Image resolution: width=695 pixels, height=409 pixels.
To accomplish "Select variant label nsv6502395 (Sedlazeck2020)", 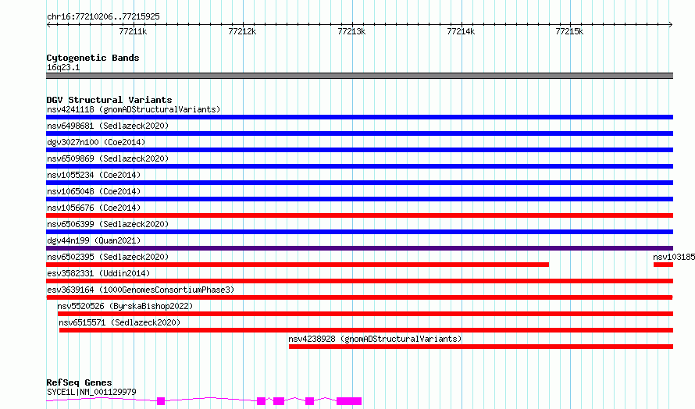I will pos(108,257).
